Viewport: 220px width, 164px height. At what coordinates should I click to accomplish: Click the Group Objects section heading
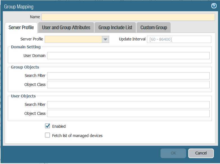point(25,67)
